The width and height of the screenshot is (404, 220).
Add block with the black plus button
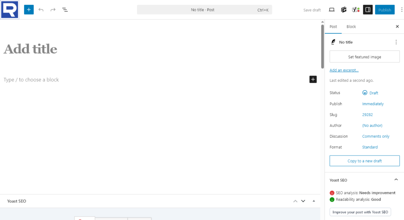click(313, 79)
